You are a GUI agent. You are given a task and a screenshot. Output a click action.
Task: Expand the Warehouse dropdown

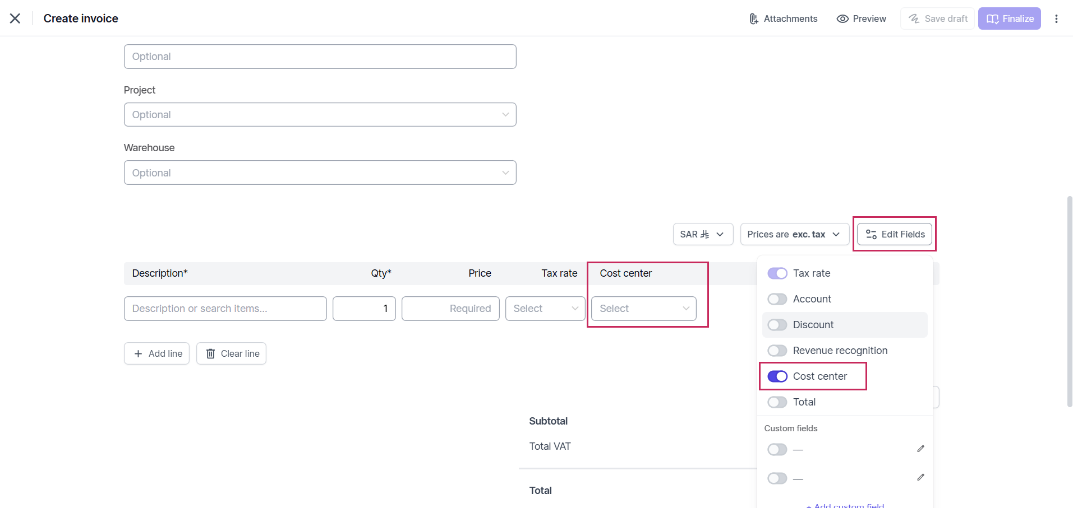320,173
